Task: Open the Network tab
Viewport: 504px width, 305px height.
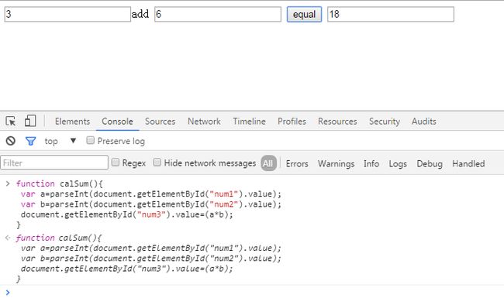Action: pos(204,122)
